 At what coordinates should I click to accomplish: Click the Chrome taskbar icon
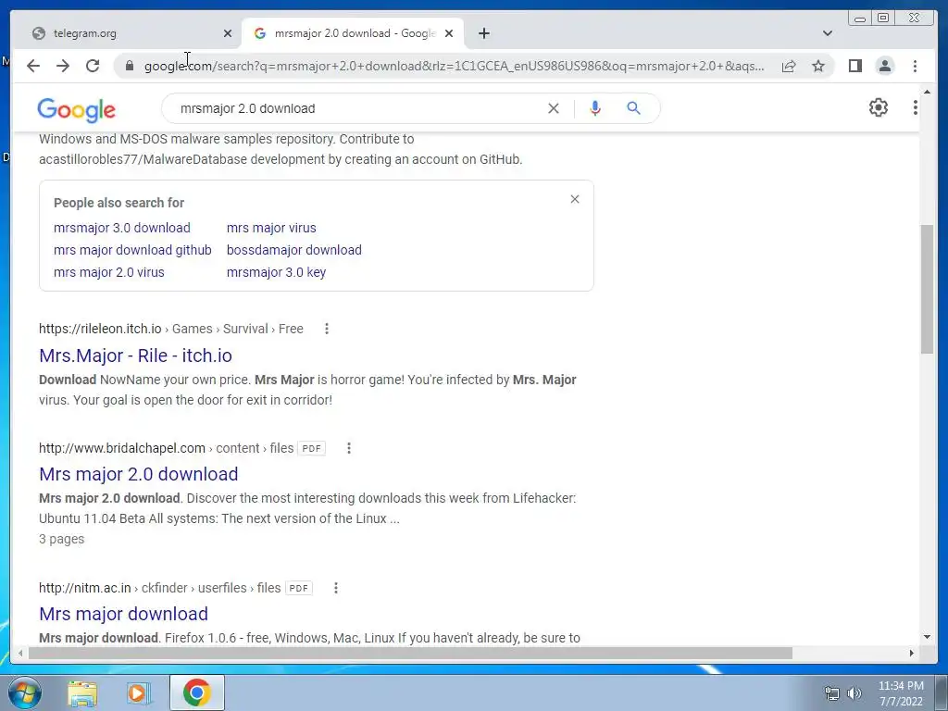pyautogui.click(x=197, y=692)
